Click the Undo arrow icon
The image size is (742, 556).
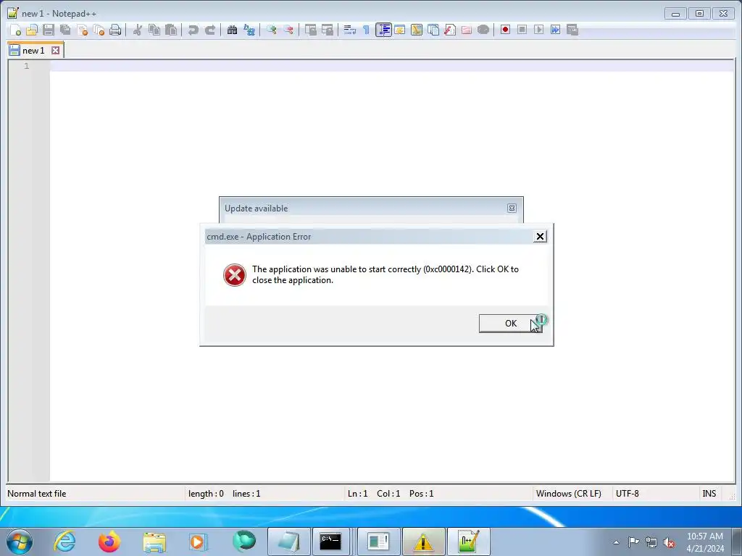193,30
